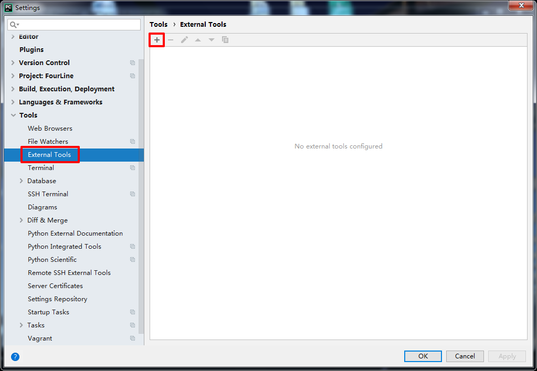This screenshot has width=537, height=371.
Task: Open help with the question mark icon
Action: click(x=15, y=357)
